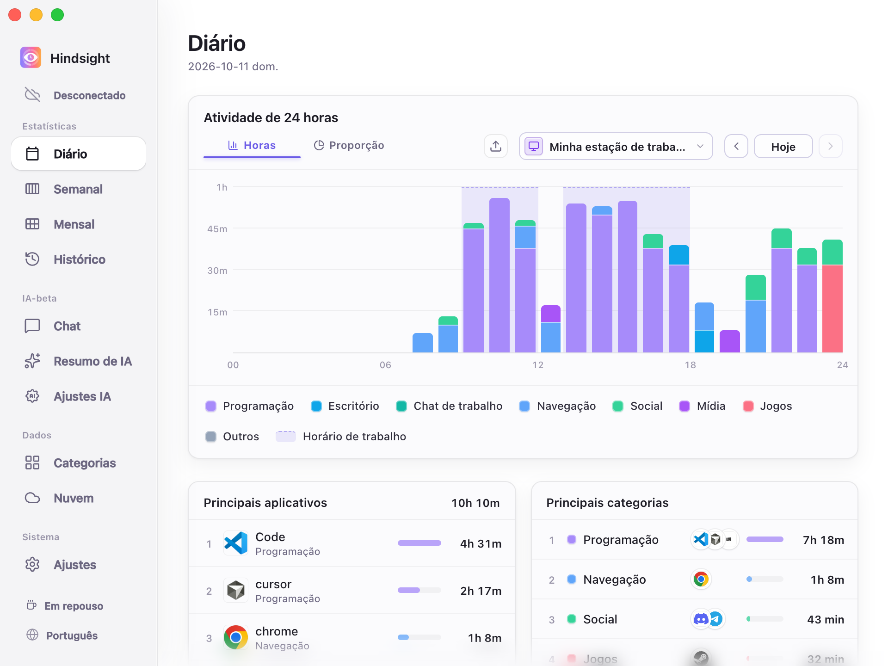Open the Nuvem cloud page
Image resolution: width=888 pixels, height=666 pixels.
[79, 498]
